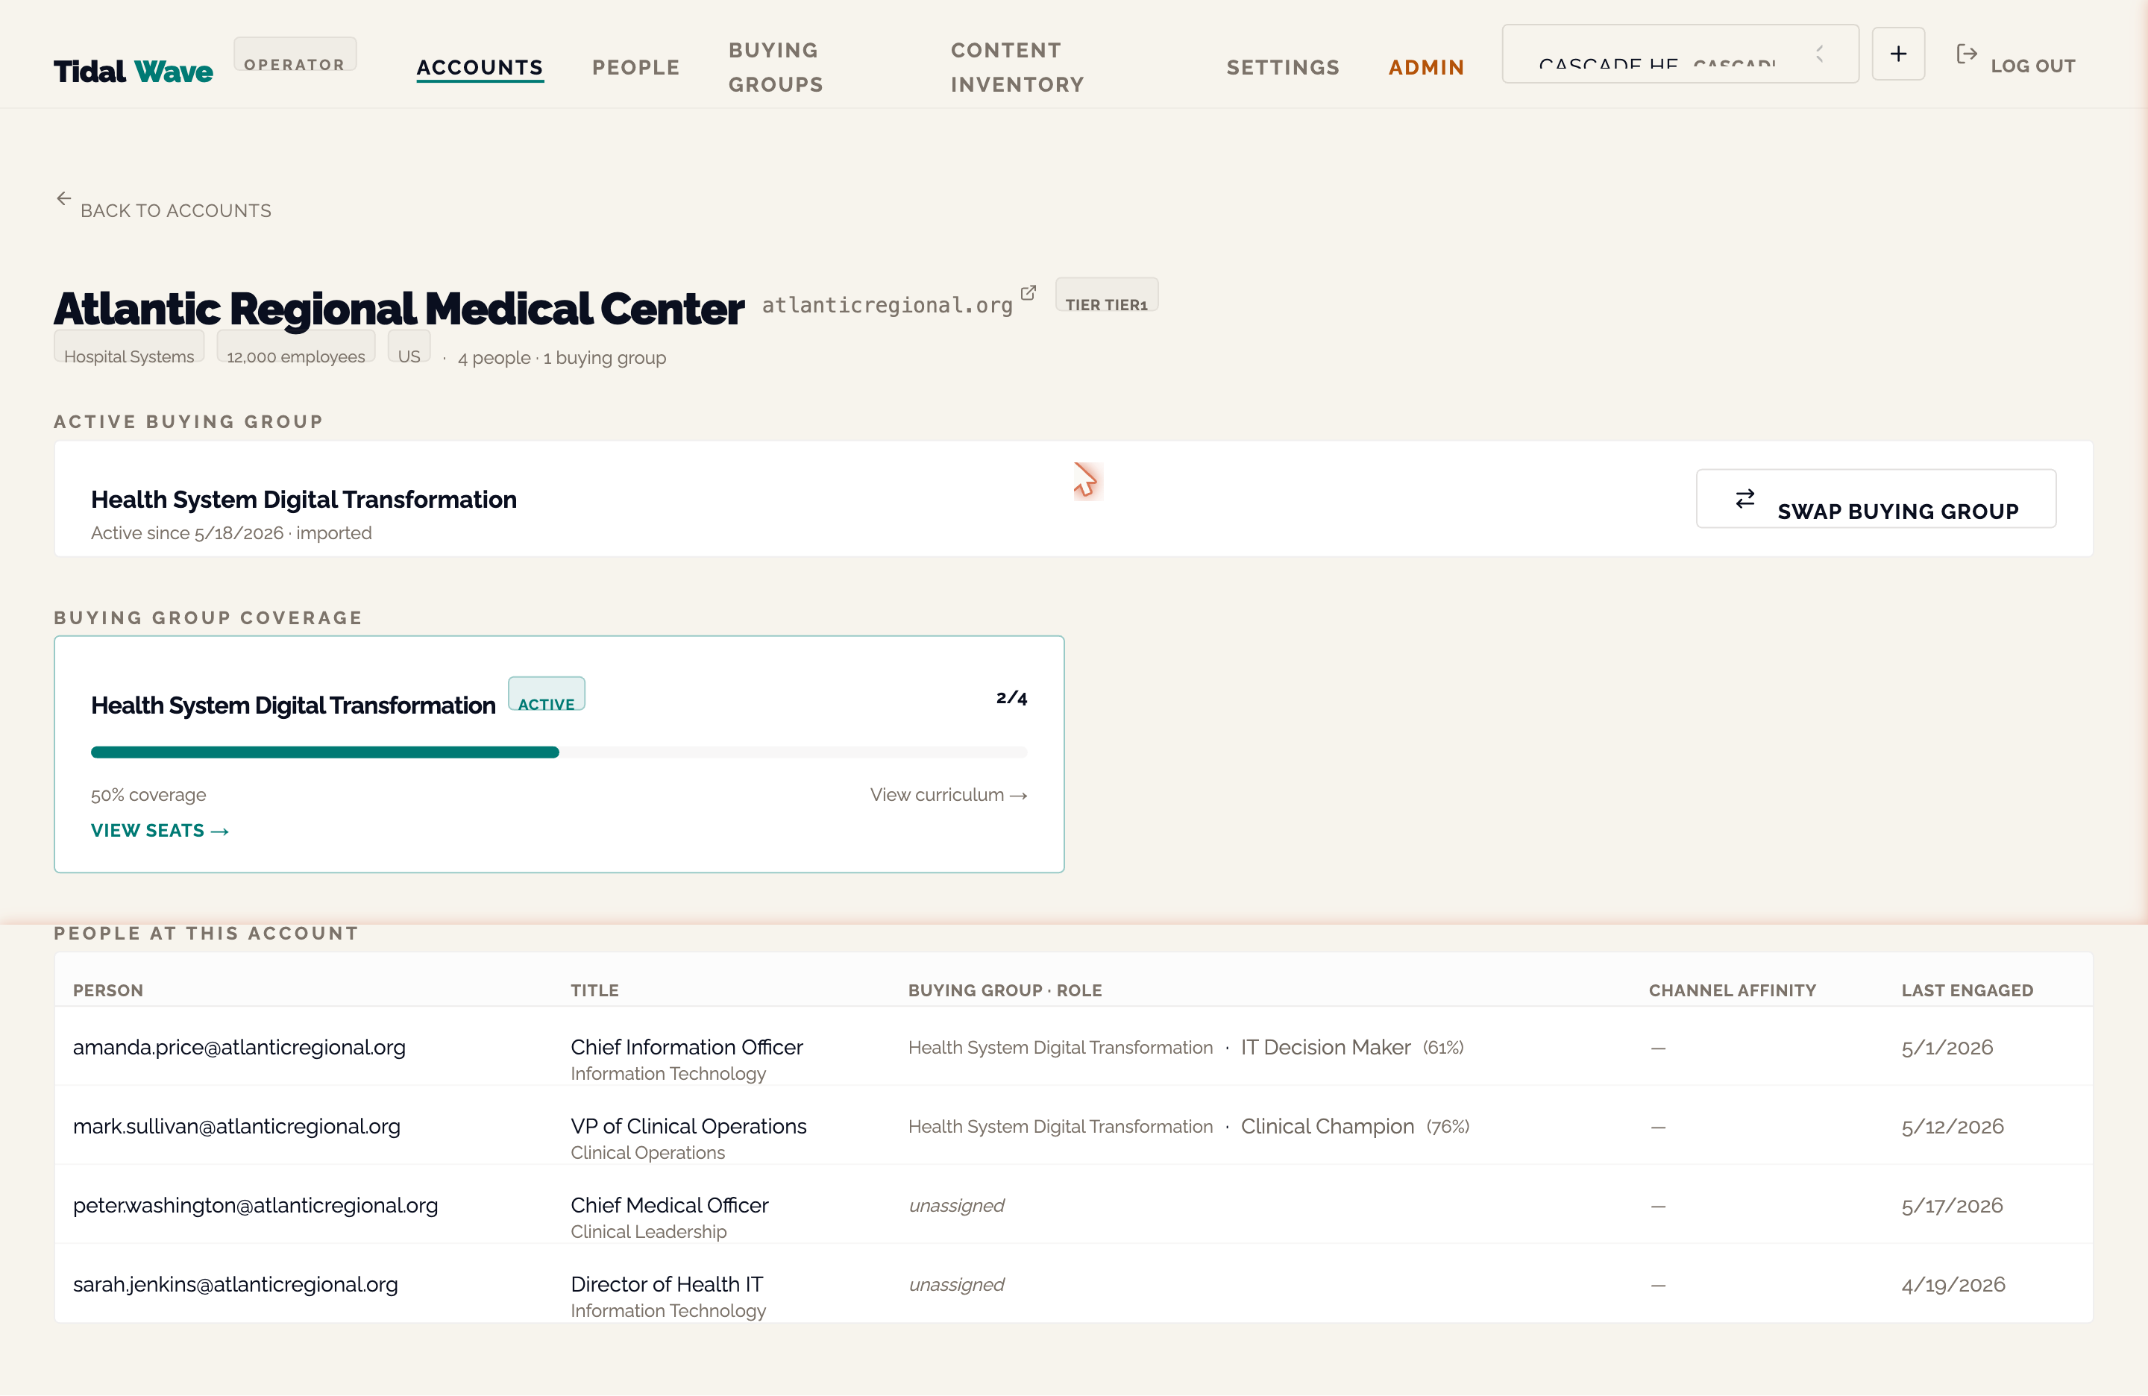
Task: Click unassigned in Sarah Jenkins's row
Action: coord(955,1284)
